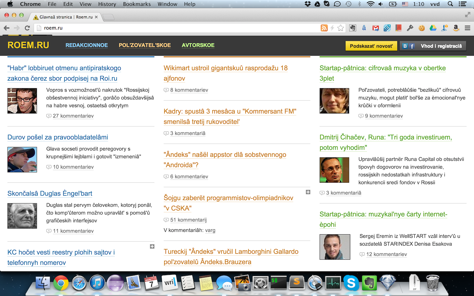This screenshot has width=474, height=296.
Task: Open Startap-pâtnica: cifrovaâ muzyka article
Action: coord(383,73)
